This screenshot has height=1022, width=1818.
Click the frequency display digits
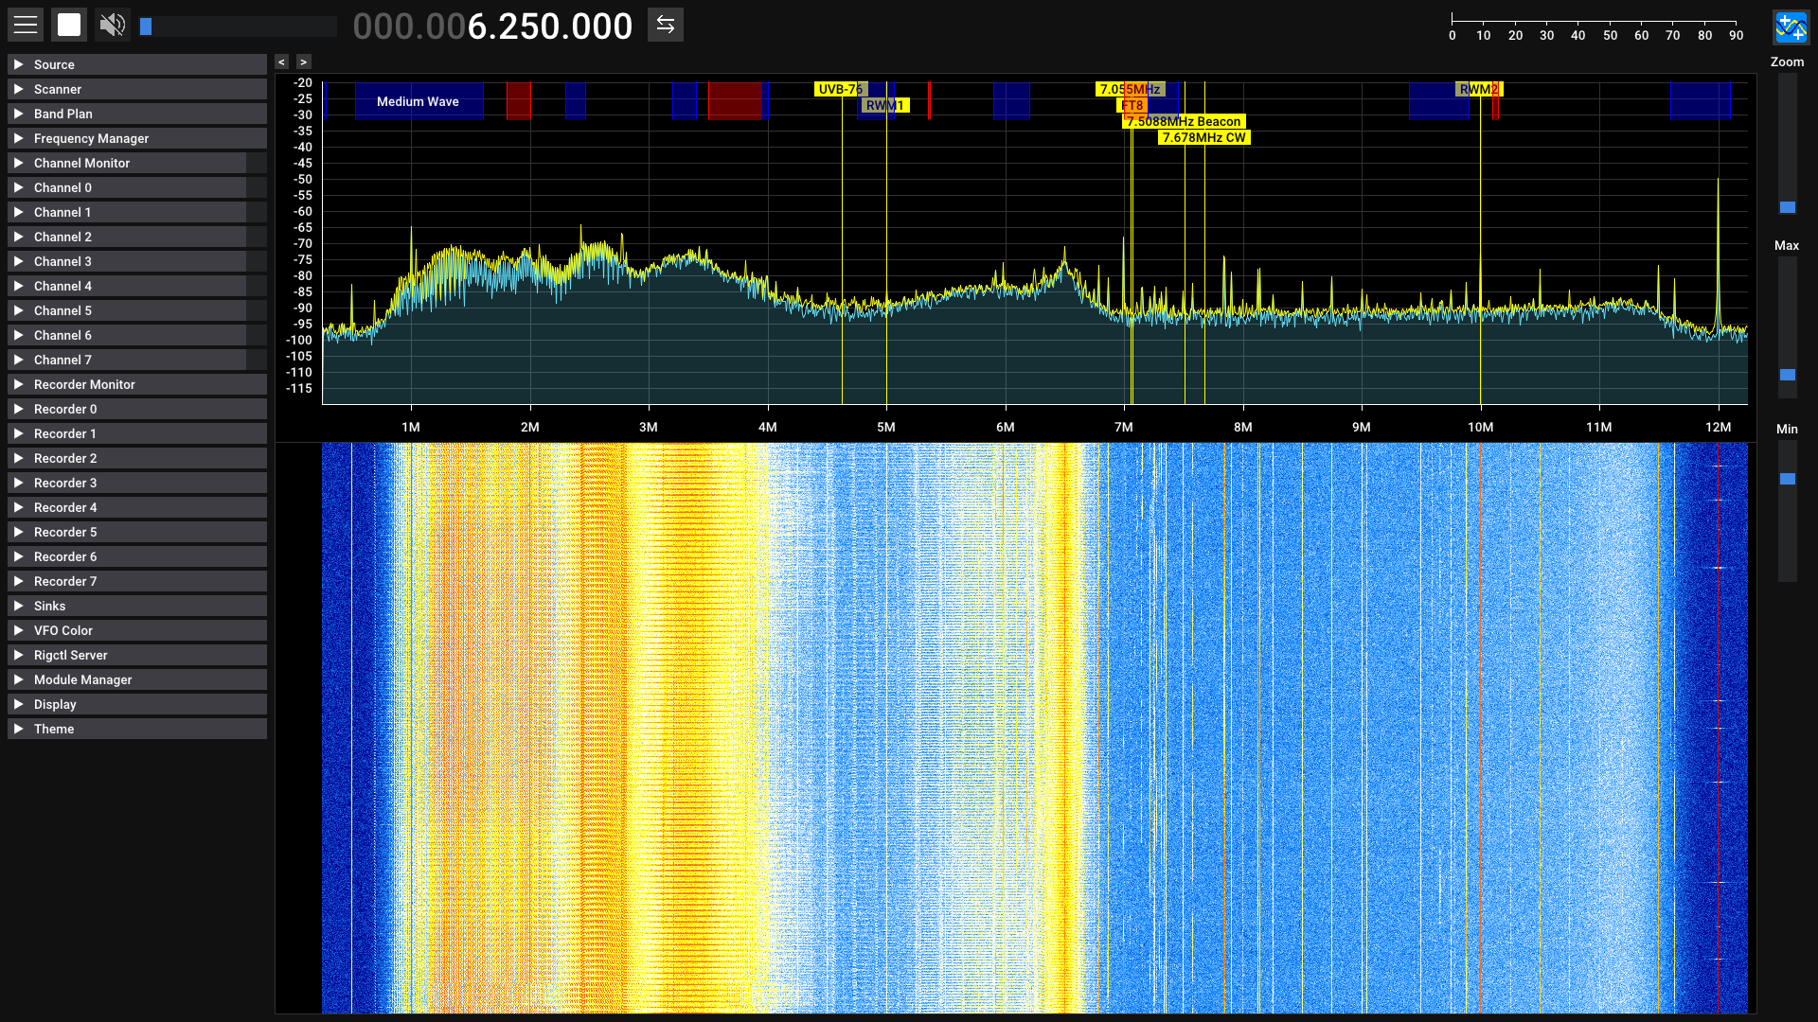coord(492,26)
